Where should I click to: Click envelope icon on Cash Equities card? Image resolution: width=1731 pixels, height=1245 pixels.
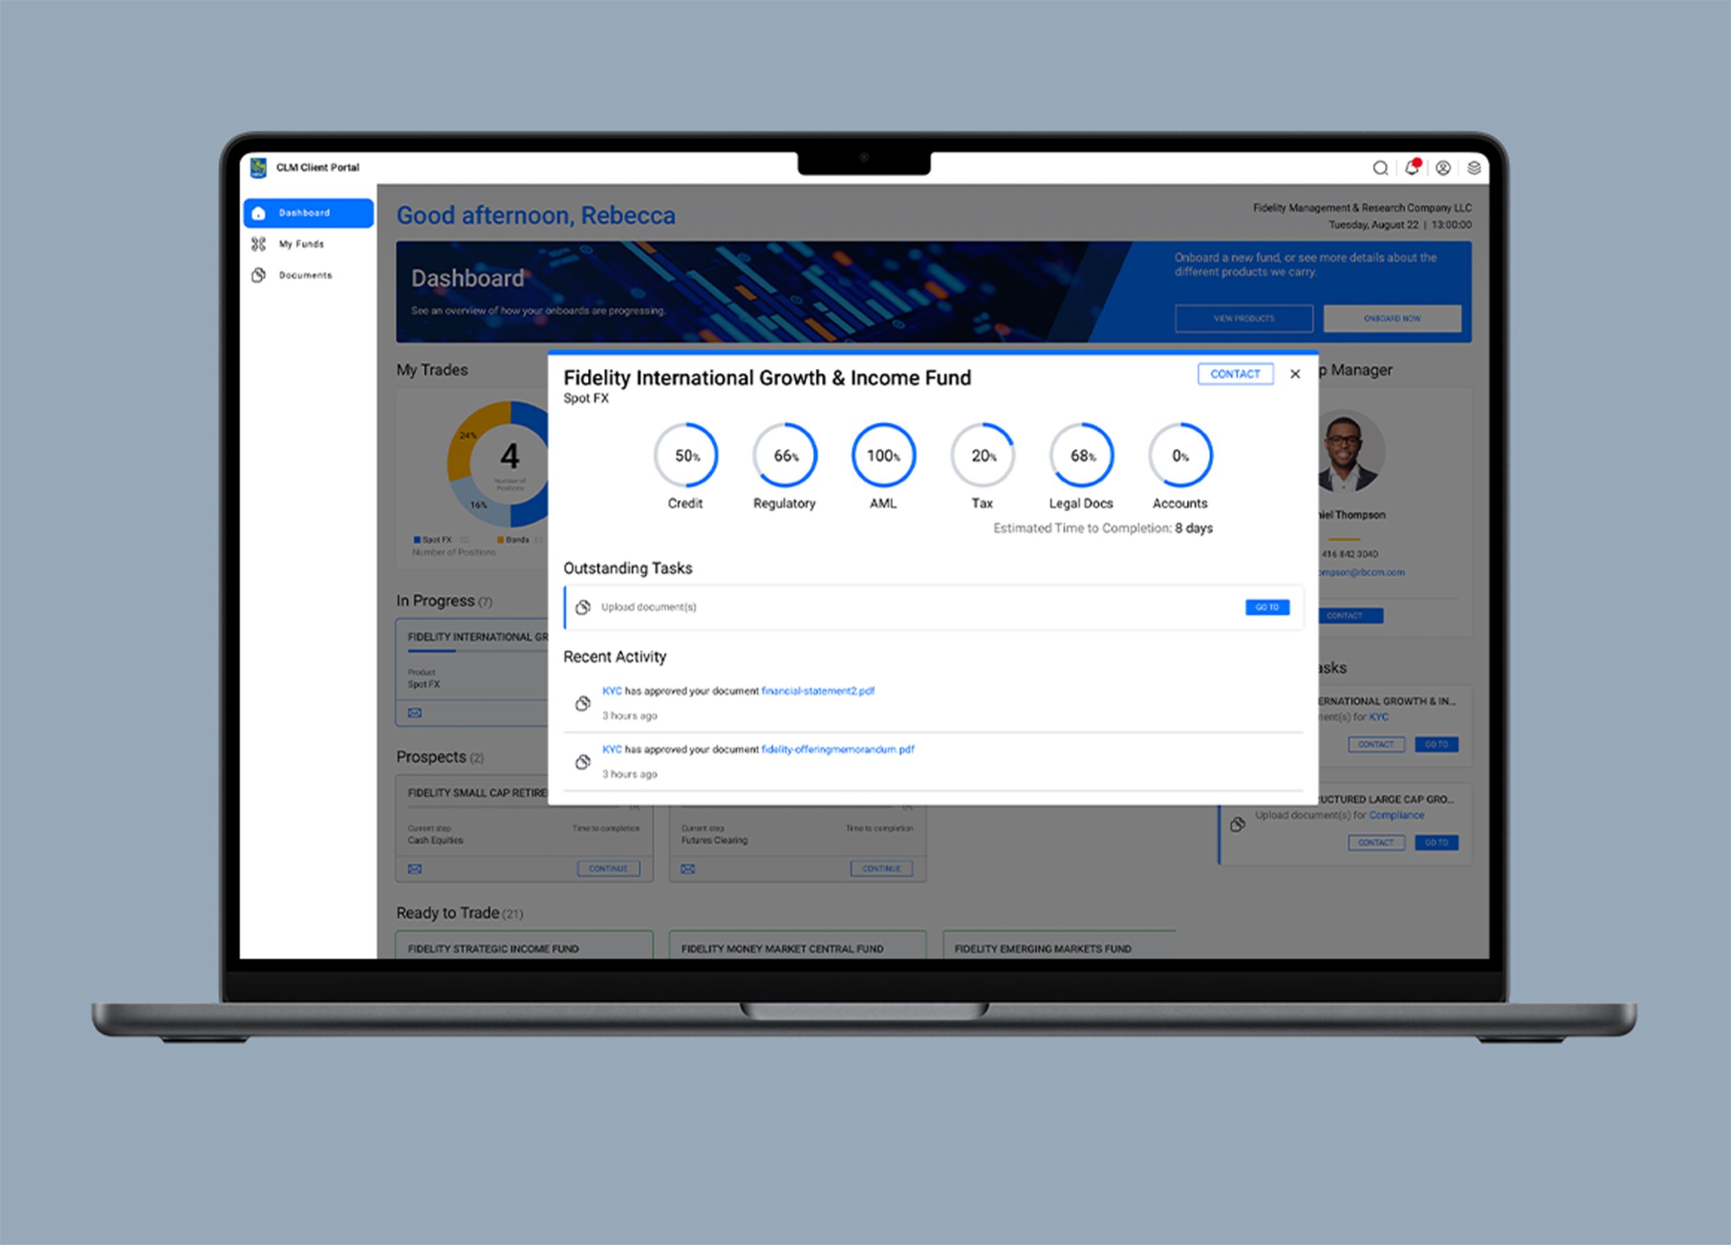tap(415, 869)
